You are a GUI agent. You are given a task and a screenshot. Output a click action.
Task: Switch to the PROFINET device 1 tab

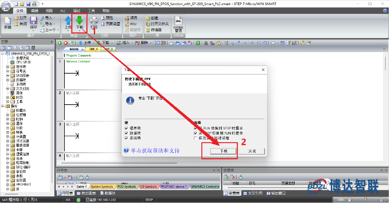(174, 186)
